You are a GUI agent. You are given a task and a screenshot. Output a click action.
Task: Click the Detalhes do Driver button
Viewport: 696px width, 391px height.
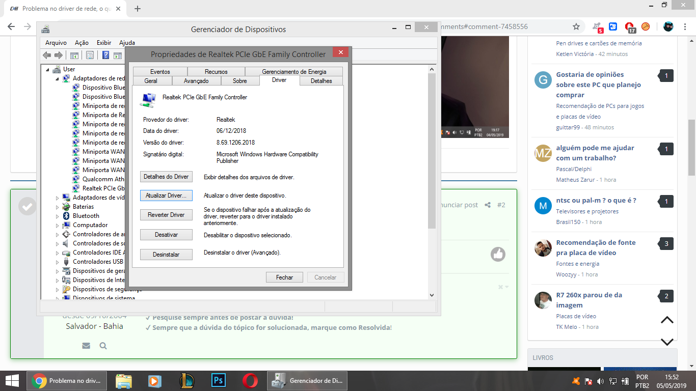click(x=166, y=177)
